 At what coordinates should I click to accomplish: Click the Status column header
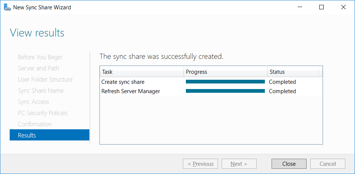(293, 72)
